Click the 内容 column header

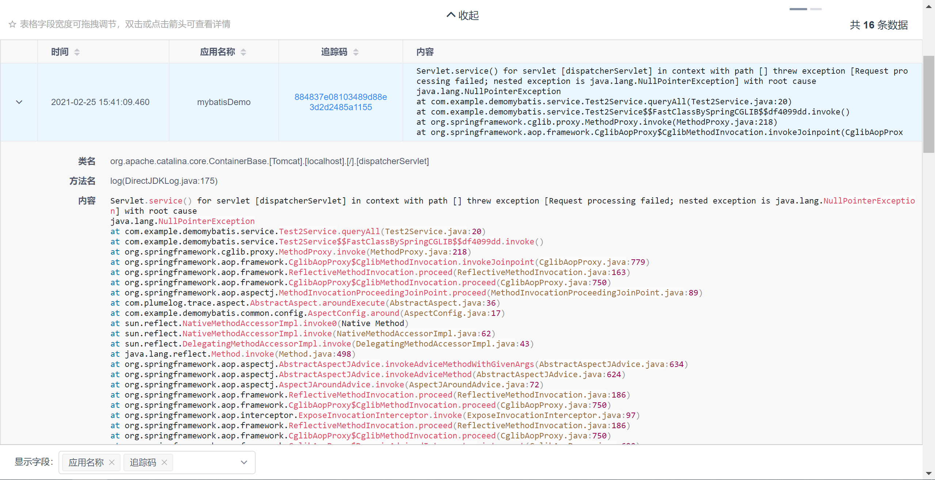tap(425, 52)
